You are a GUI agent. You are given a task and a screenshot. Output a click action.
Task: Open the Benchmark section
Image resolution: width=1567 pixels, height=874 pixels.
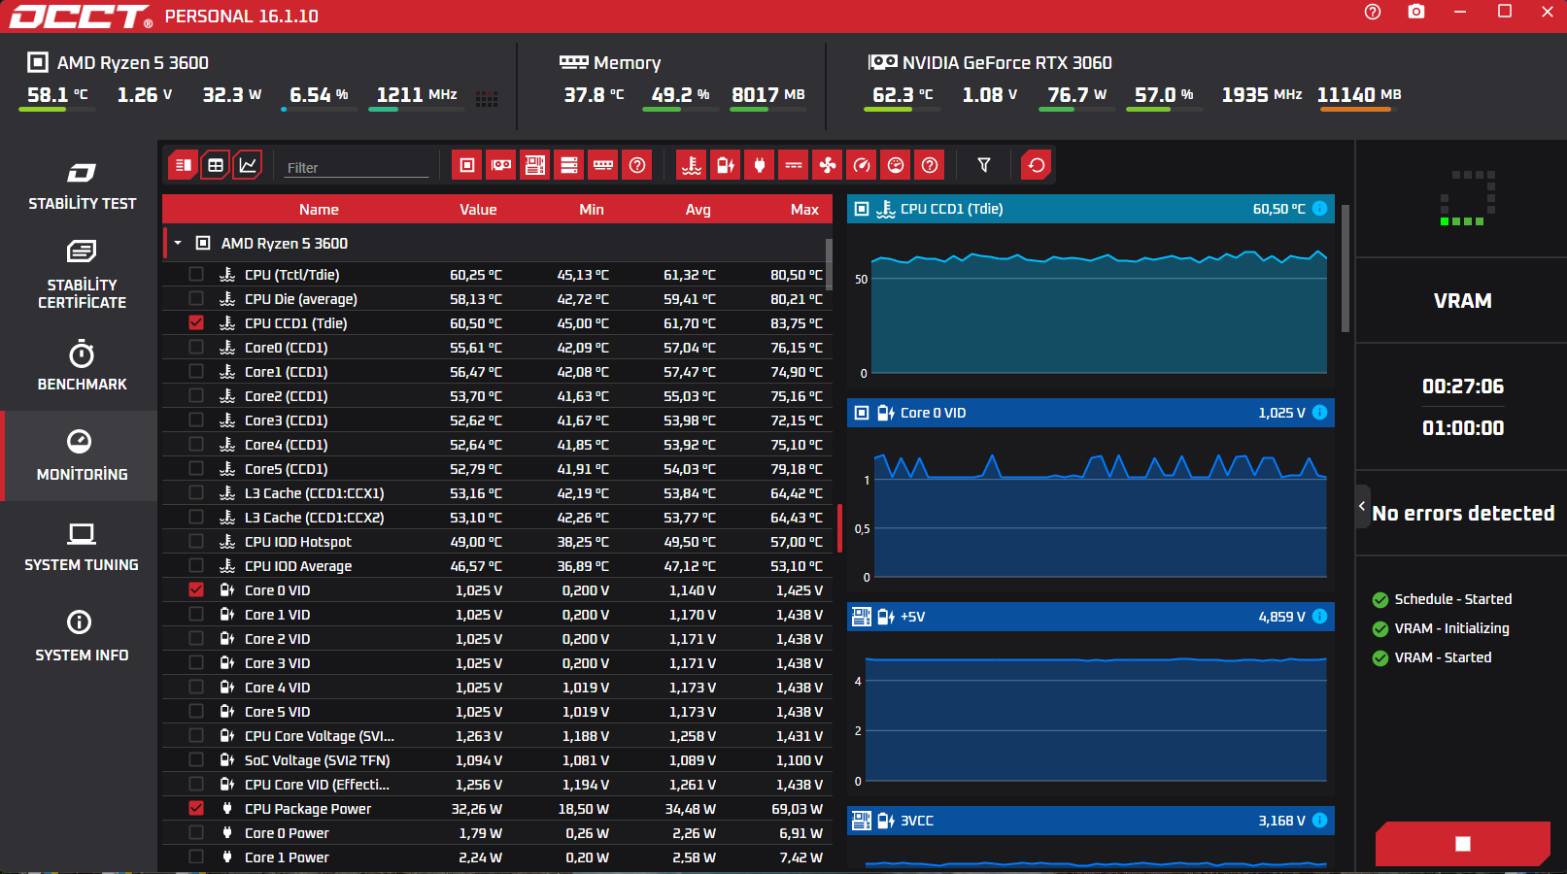click(82, 366)
